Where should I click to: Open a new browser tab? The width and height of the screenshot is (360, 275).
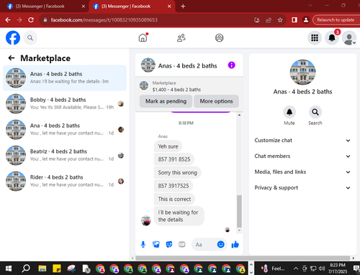pyautogui.click(x=183, y=6)
